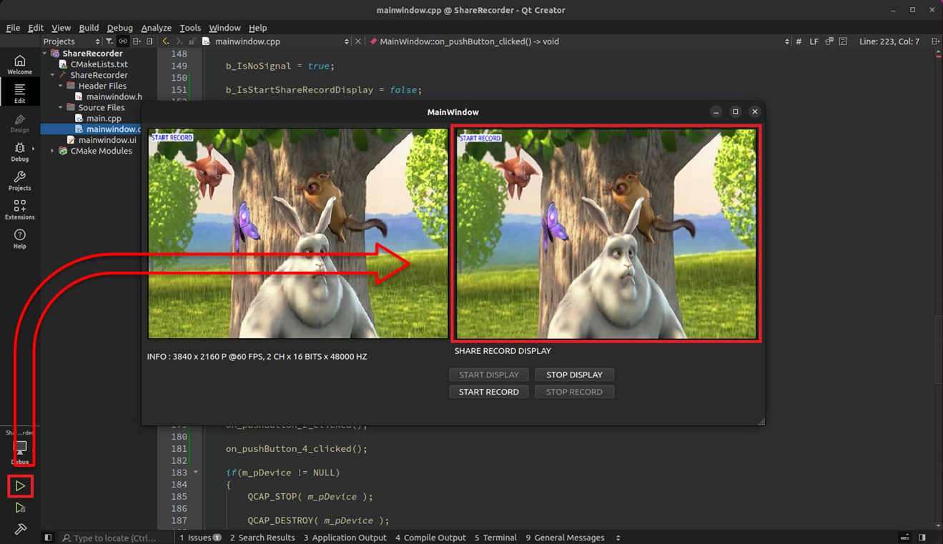
Task: Select main.cpp in project tree
Action: pos(104,118)
